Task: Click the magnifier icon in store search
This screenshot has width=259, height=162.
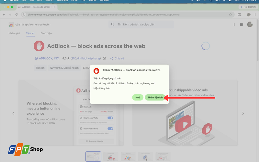Action: 112,25
